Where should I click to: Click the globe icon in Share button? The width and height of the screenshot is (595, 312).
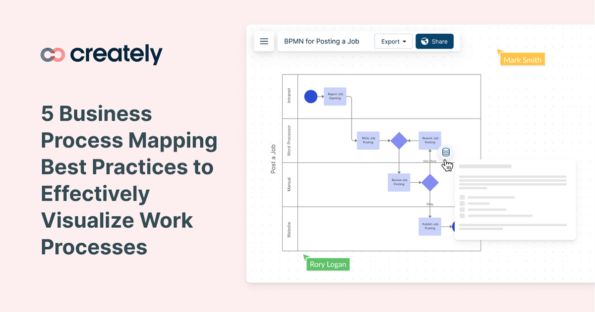click(x=424, y=42)
